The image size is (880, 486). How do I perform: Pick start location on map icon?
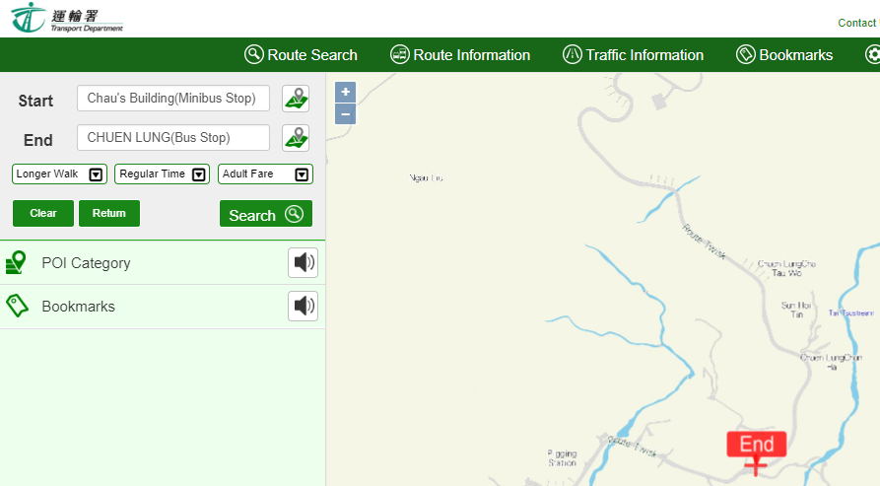point(296,99)
